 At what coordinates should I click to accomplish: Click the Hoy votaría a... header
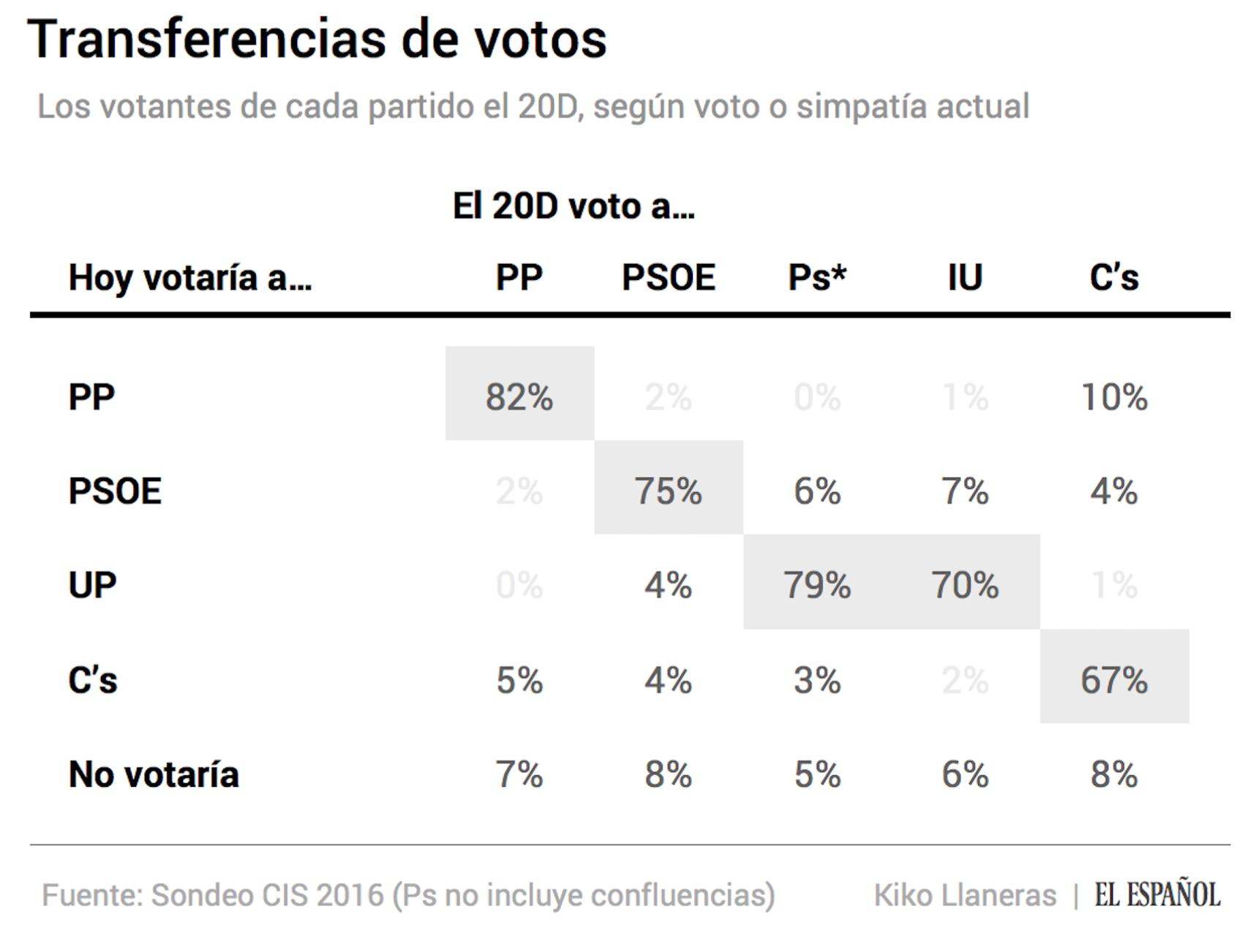[190, 278]
